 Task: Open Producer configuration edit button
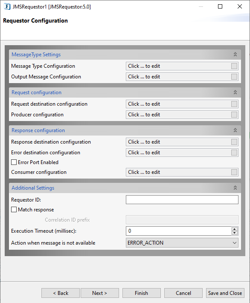pos(234,115)
